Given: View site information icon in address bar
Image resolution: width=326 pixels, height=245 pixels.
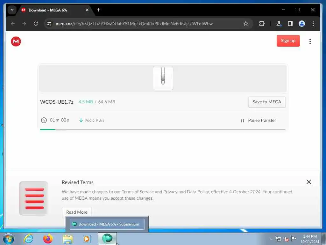Looking at the screenshot, I should click(49, 24).
